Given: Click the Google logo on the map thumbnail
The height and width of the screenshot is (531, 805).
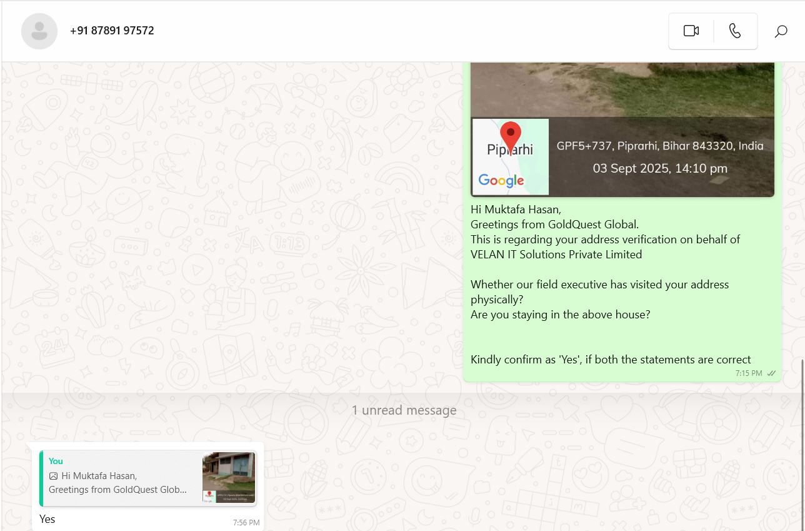Looking at the screenshot, I should click(501, 181).
